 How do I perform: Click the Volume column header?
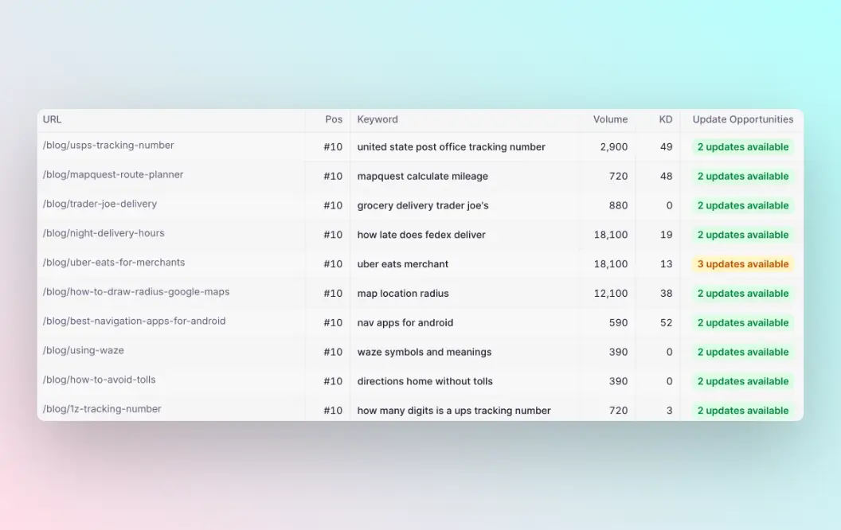pos(610,119)
